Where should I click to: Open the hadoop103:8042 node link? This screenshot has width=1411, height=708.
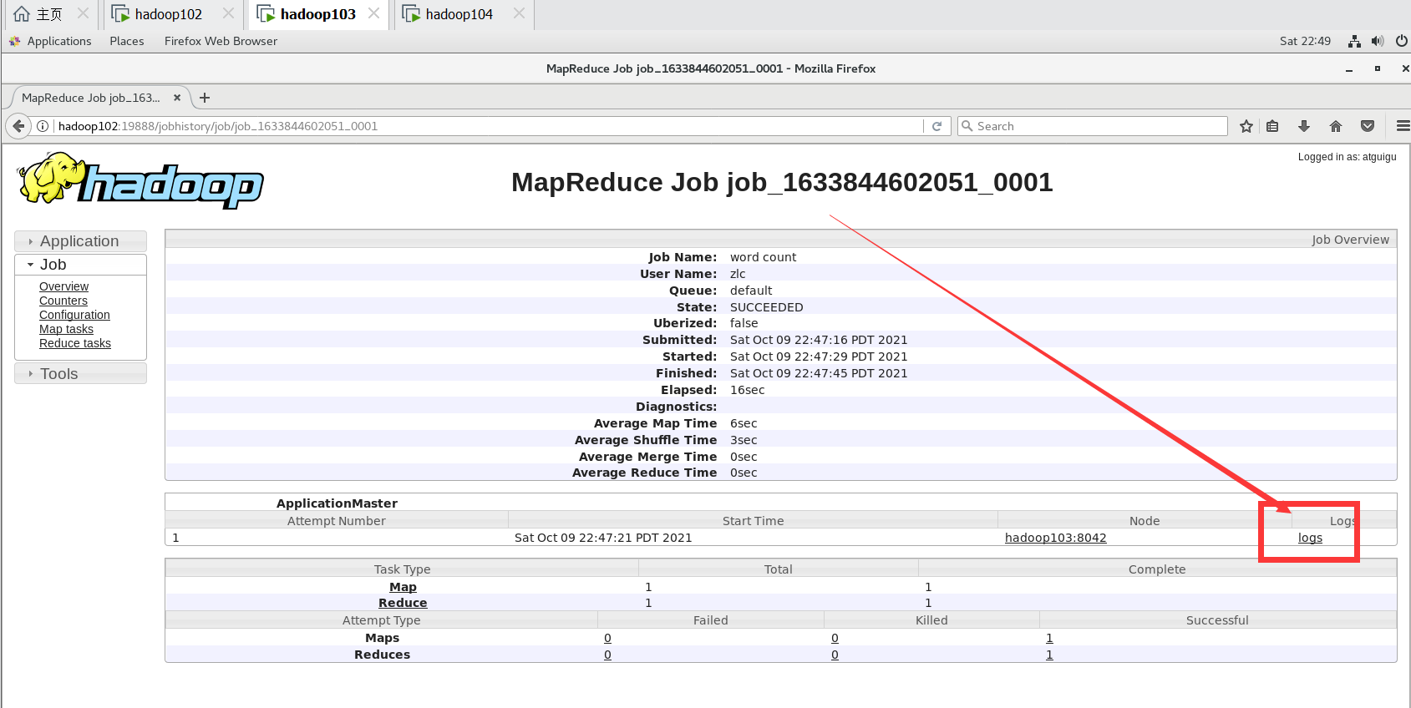[x=1055, y=538]
